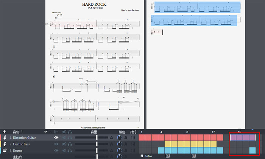The width and height of the screenshot is (265, 159).
Task: Adjust the Distortion Guitar volume slider
Action: point(97,138)
